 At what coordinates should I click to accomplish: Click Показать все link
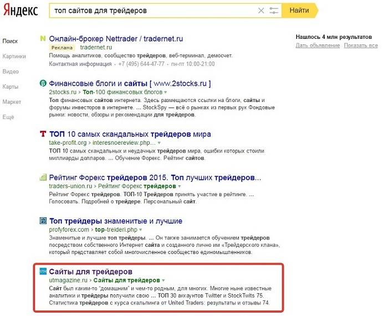pyautogui.click(x=361, y=45)
